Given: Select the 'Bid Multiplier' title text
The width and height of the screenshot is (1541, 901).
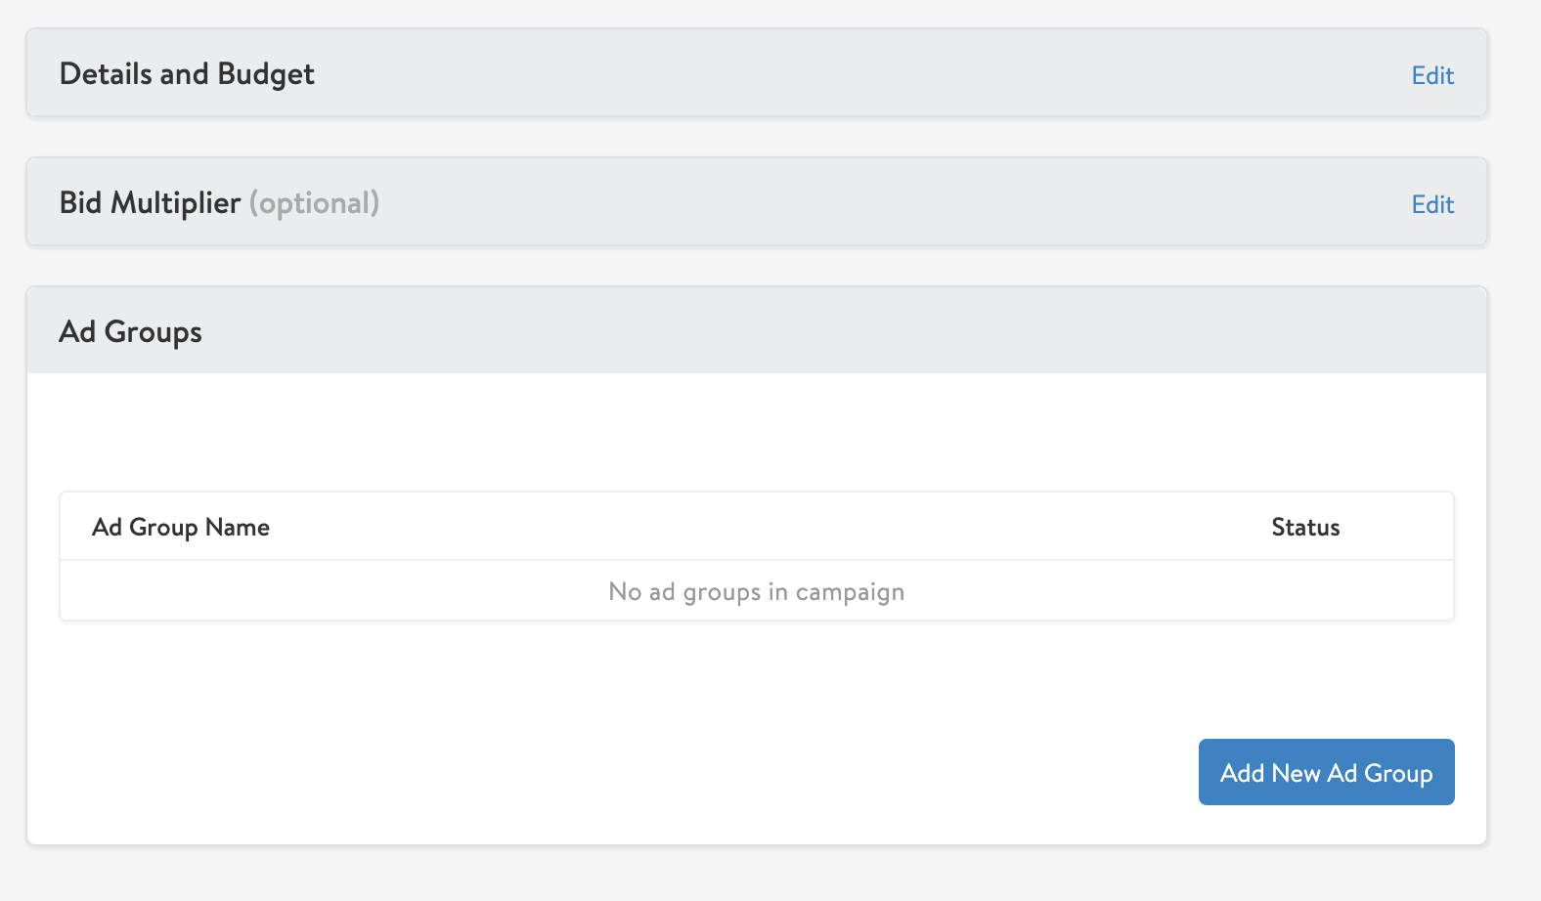Looking at the screenshot, I should (x=150, y=202).
